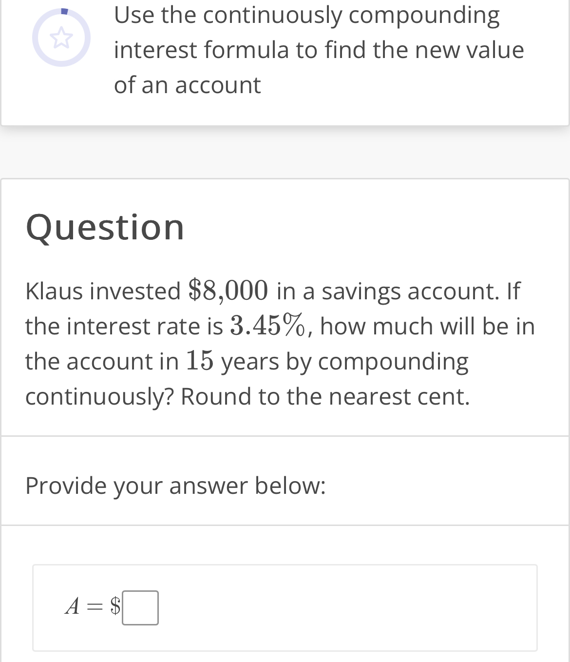Image resolution: width=570 pixels, height=662 pixels.
Task: Select the answer entry field after the dollar sign
Action: pyautogui.click(x=141, y=608)
